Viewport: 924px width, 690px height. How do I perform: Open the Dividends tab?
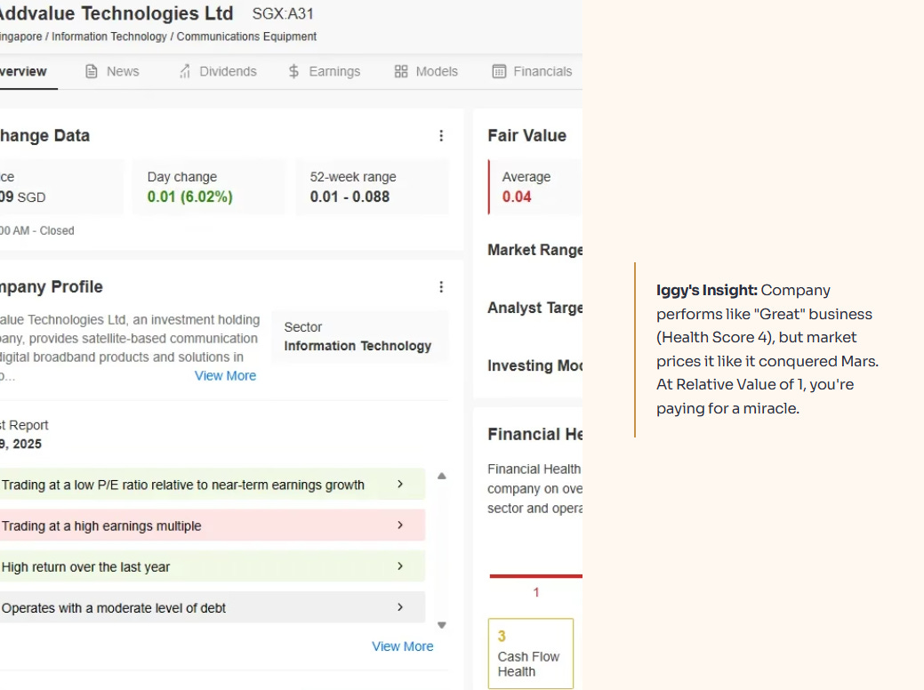[218, 71]
